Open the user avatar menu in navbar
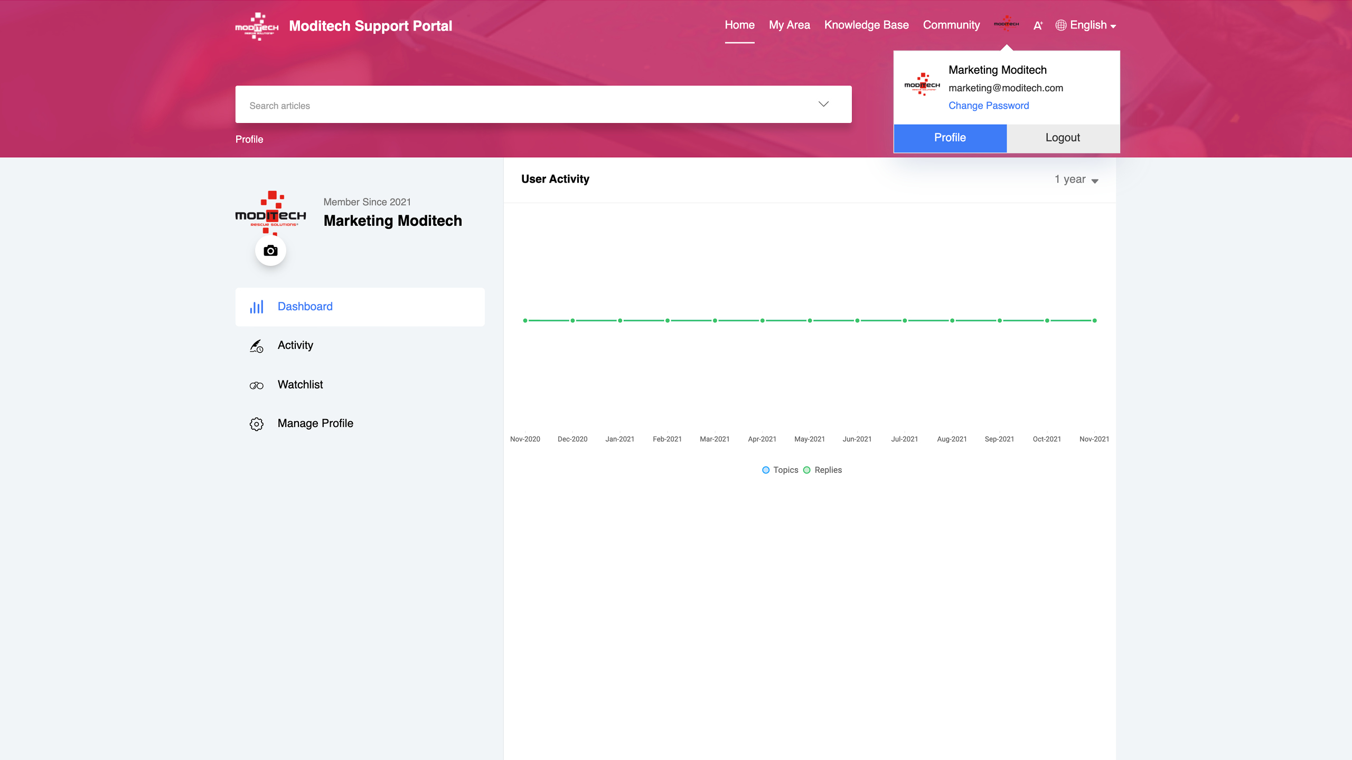This screenshot has height=760, width=1352. (x=1006, y=24)
